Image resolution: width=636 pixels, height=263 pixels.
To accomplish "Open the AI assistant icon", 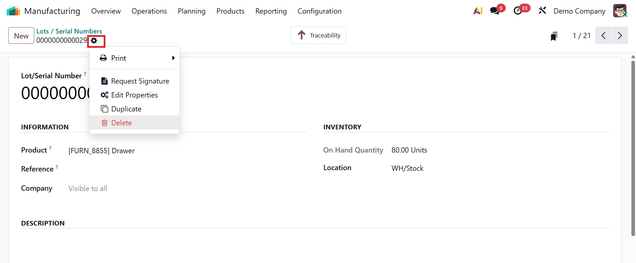I will click(478, 11).
